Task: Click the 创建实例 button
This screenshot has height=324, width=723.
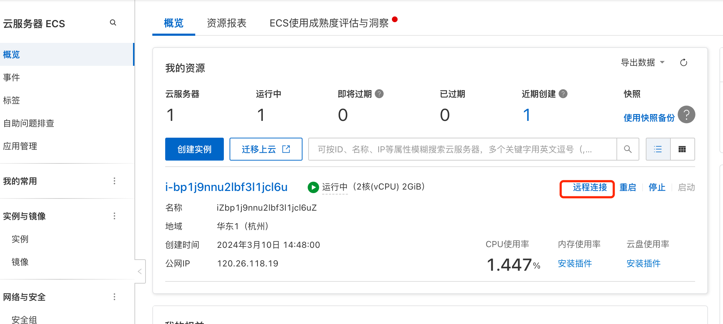Action: pyautogui.click(x=195, y=149)
